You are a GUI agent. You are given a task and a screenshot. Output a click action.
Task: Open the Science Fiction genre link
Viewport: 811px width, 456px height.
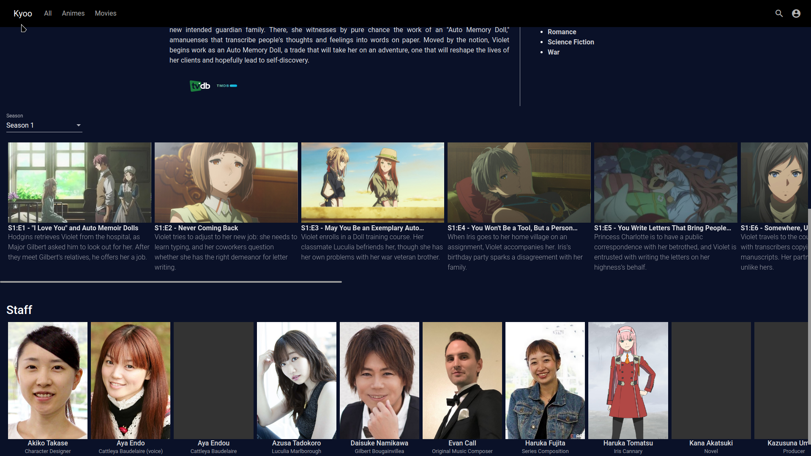[x=571, y=42]
